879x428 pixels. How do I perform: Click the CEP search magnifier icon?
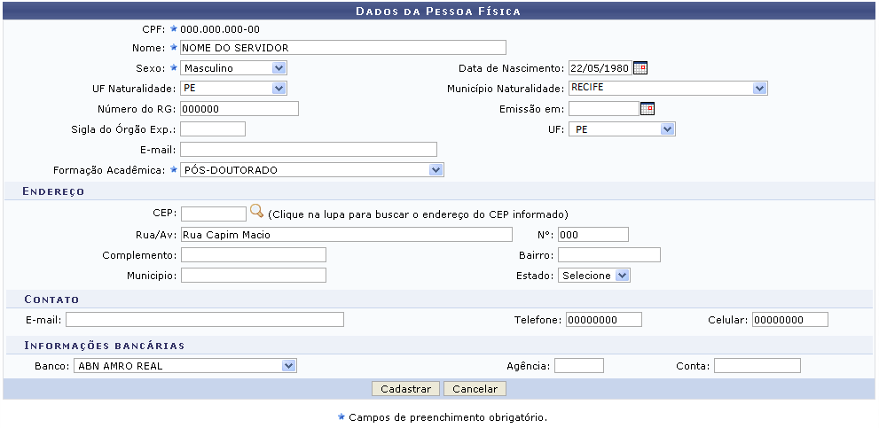click(x=256, y=212)
